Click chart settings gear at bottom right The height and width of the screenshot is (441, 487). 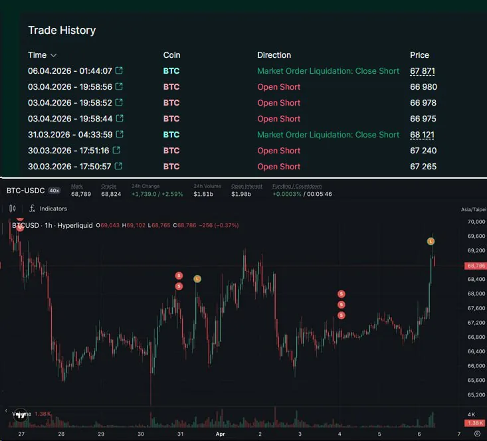click(x=476, y=433)
